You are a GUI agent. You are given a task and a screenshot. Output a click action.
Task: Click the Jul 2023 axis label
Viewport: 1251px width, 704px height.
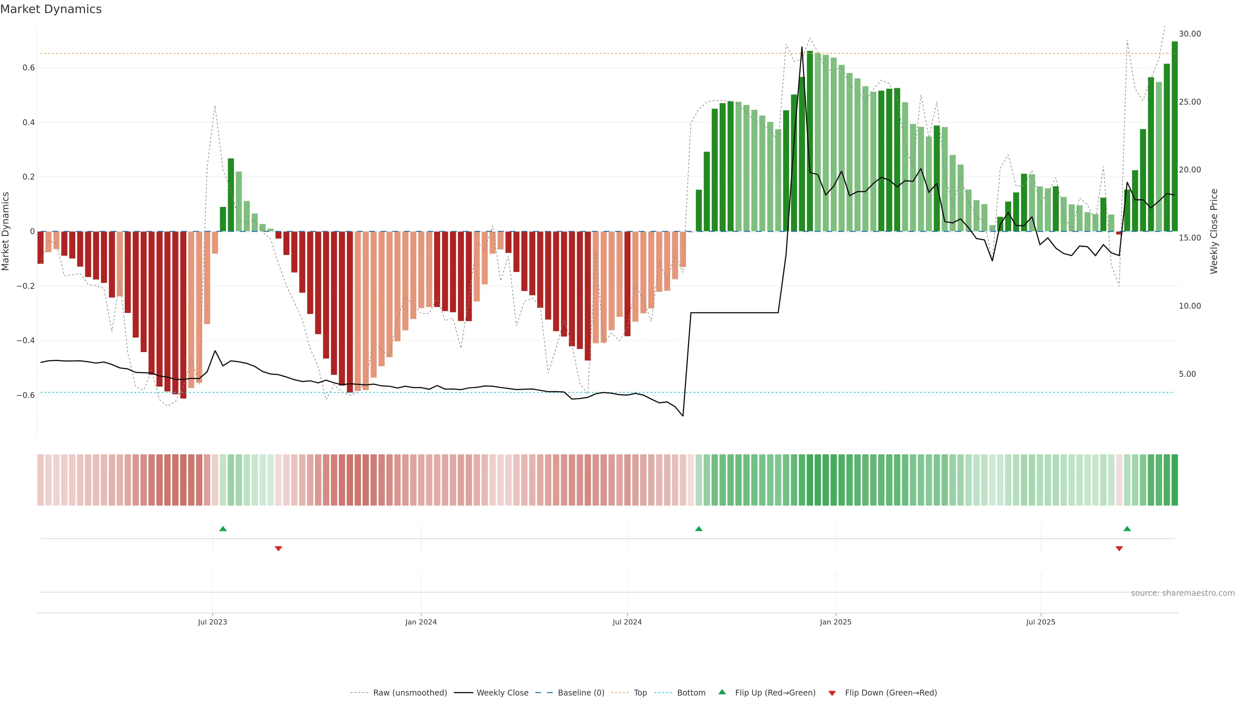[212, 622]
